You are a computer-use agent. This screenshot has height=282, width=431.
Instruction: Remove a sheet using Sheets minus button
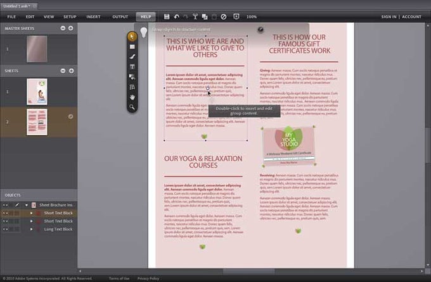click(63, 71)
